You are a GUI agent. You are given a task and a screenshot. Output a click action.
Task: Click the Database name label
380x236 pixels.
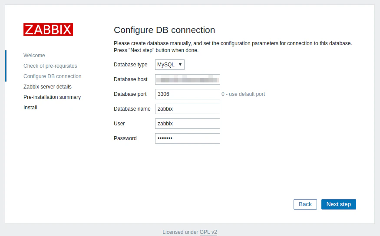tap(132, 109)
